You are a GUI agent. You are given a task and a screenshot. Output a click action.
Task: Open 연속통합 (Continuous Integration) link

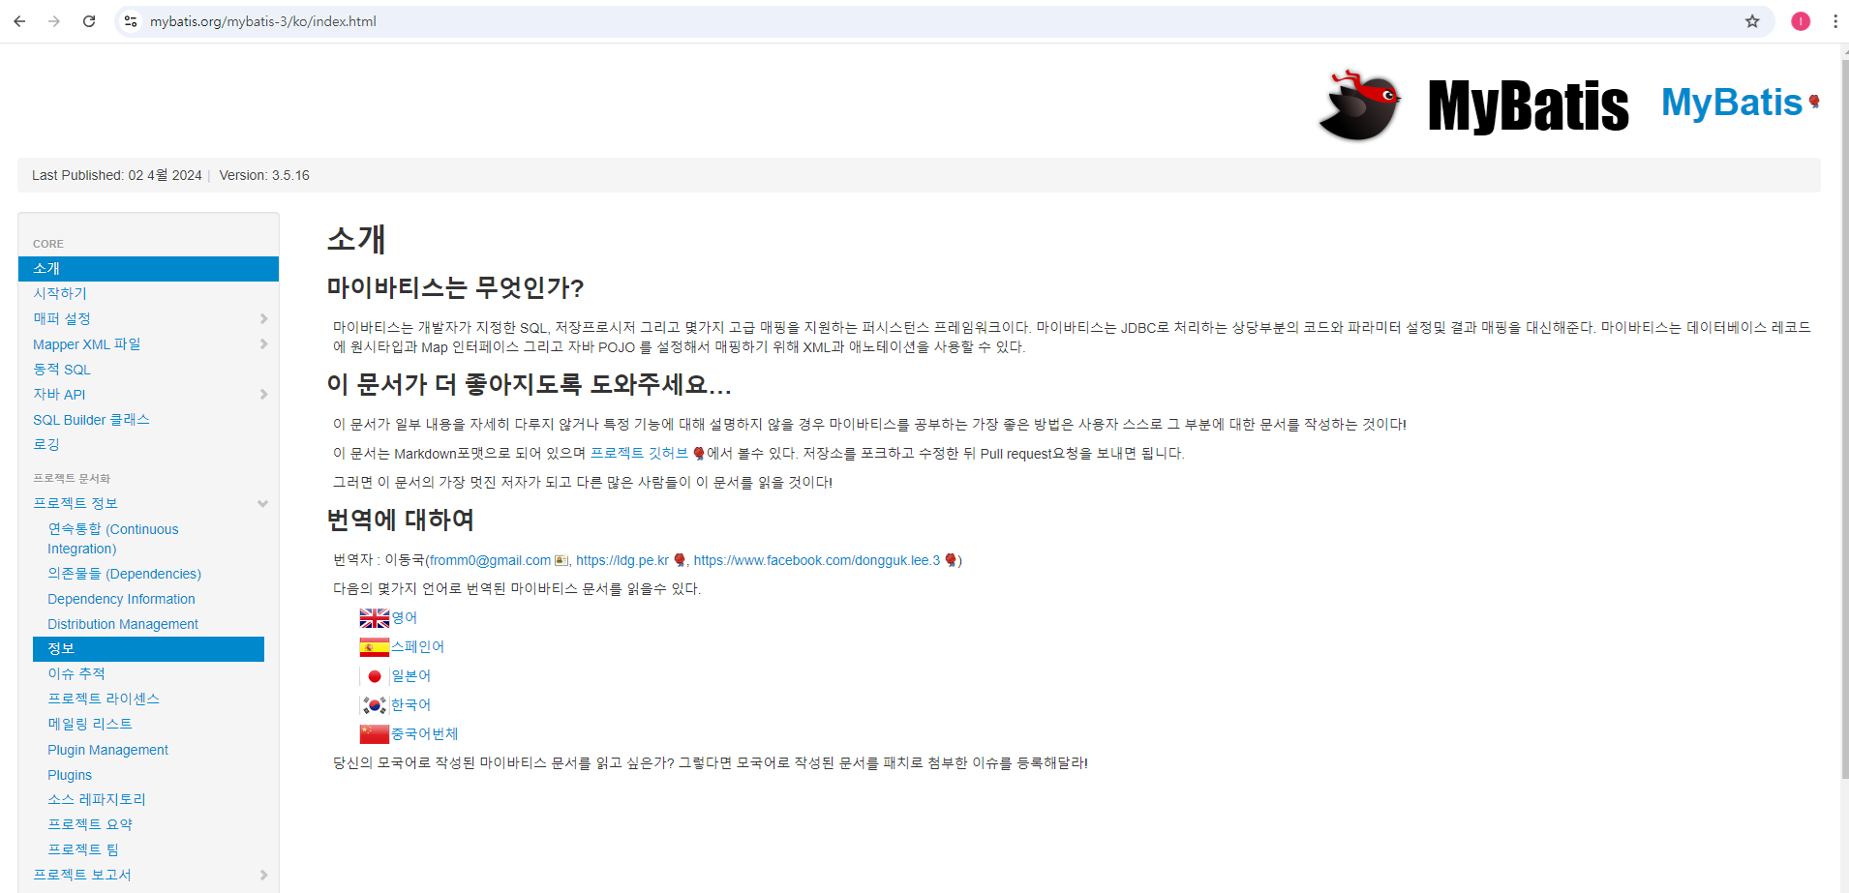point(113,539)
